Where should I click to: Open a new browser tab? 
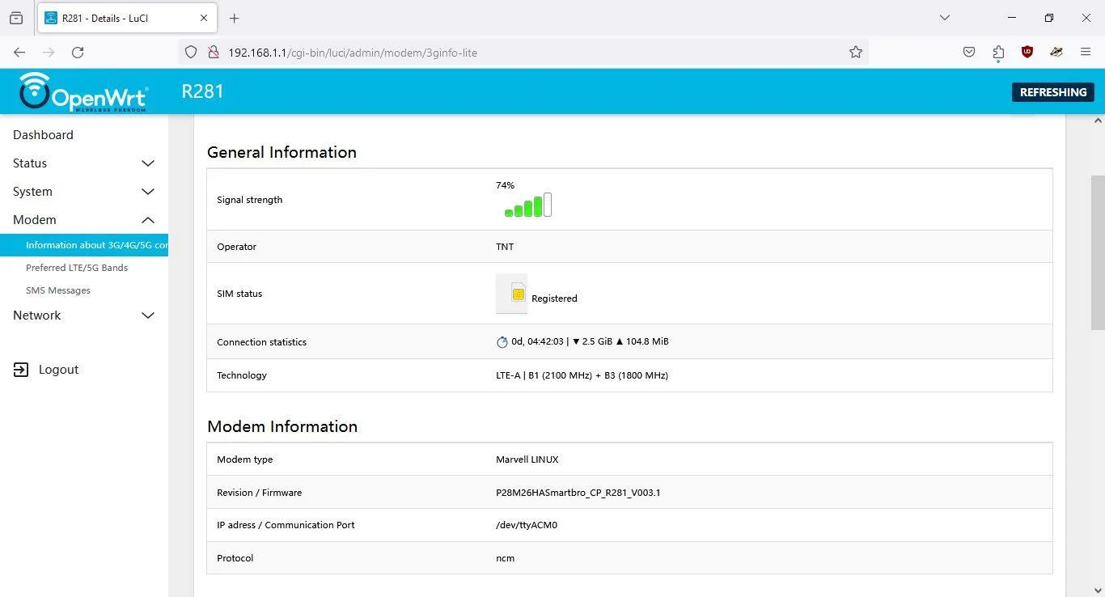click(234, 18)
